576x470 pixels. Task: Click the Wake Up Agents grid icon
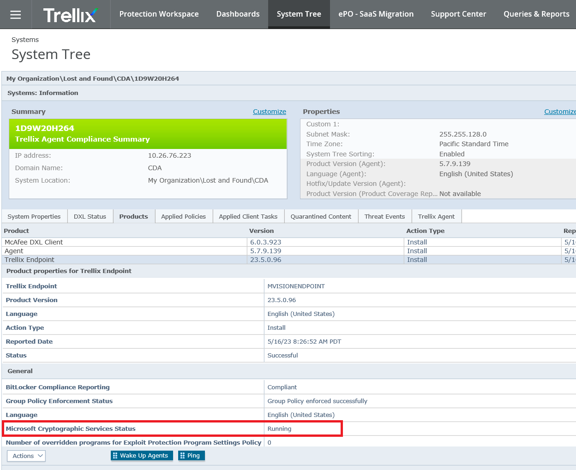coord(115,456)
